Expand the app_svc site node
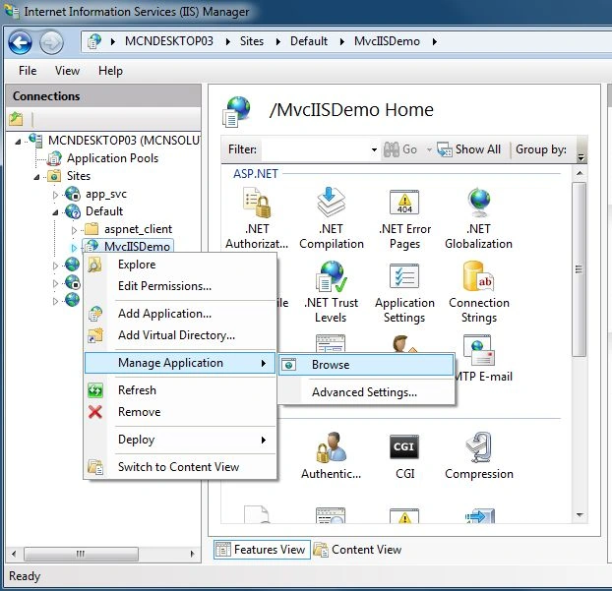This screenshot has height=591, width=612. tap(55, 195)
